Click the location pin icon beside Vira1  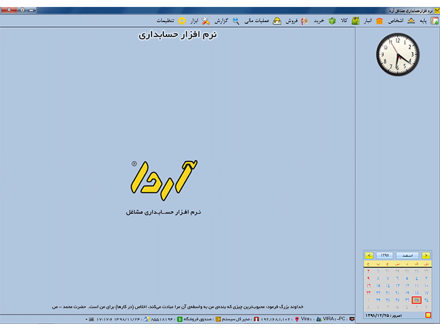(x=297, y=319)
